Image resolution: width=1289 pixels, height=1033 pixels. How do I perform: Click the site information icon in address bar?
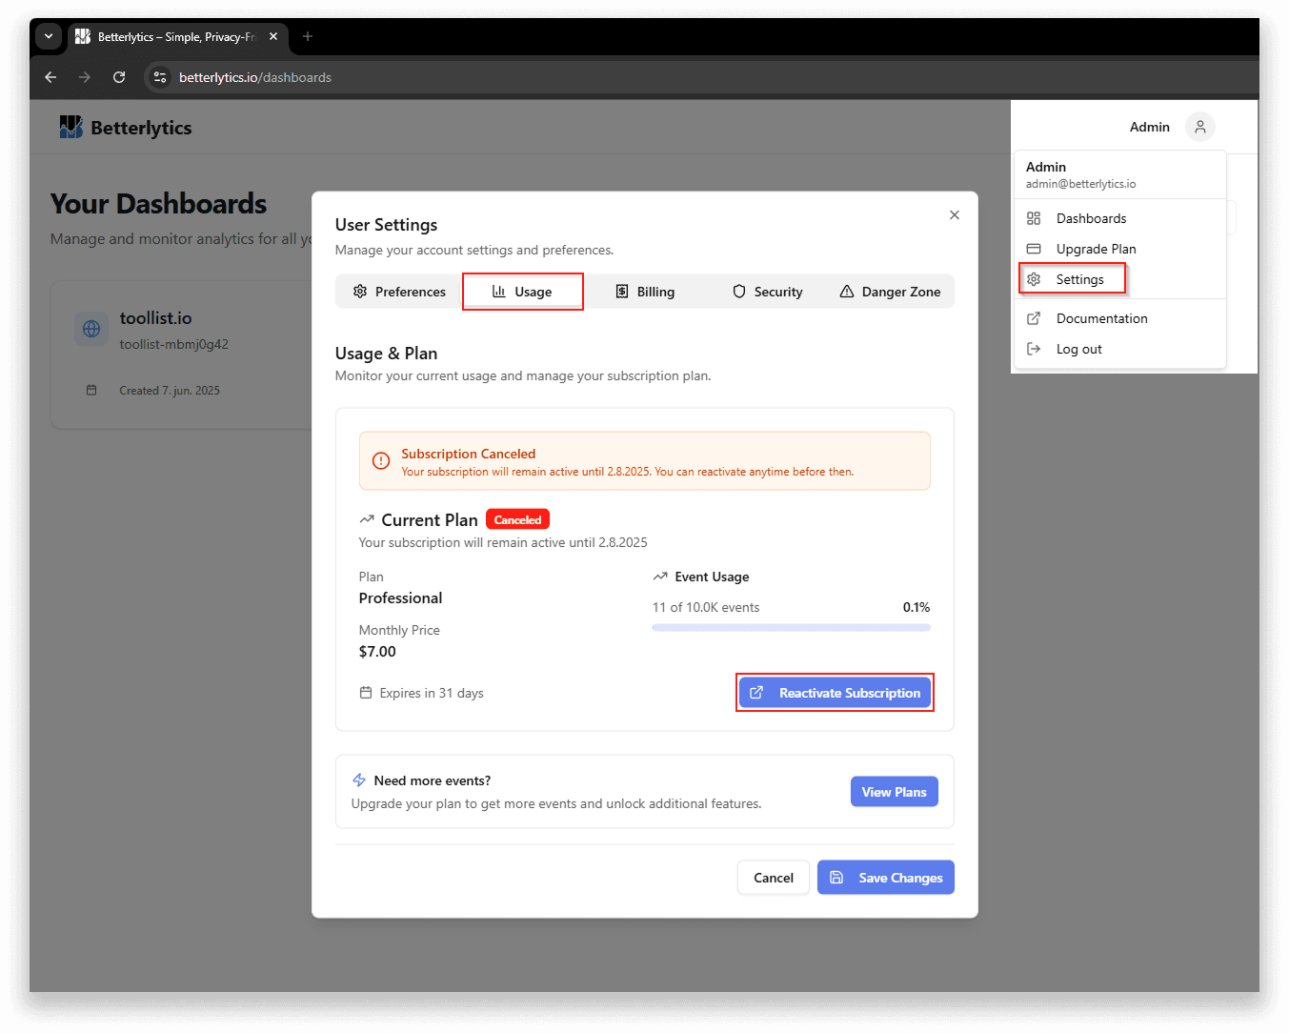click(160, 77)
